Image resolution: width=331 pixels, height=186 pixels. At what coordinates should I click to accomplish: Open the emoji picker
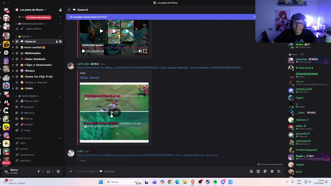coord(272,171)
